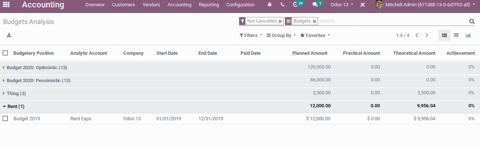Open the Customers menu
The height and width of the screenshot is (148, 480).
pyautogui.click(x=124, y=5)
